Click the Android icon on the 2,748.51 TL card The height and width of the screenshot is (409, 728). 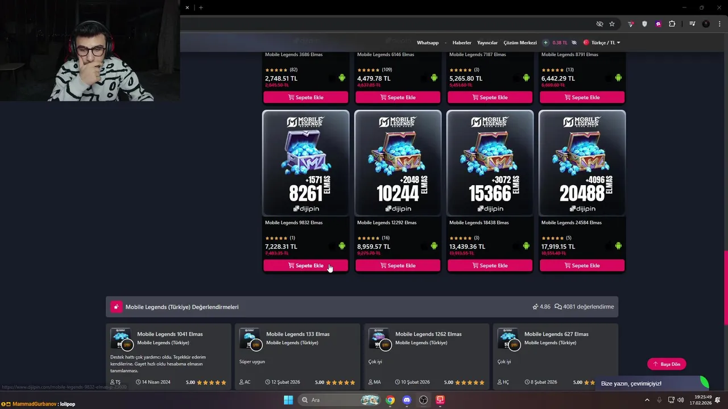[342, 78]
